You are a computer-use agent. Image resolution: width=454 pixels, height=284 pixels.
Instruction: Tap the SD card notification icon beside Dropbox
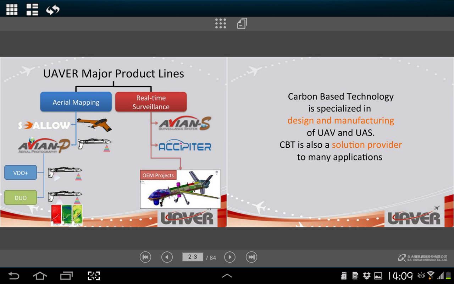pyautogui.click(x=355, y=275)
